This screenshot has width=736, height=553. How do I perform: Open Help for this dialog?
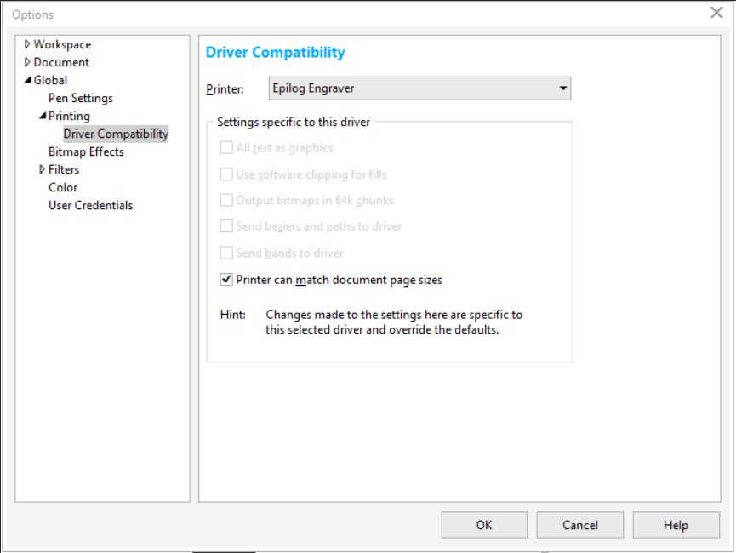(x=676, y=525)
